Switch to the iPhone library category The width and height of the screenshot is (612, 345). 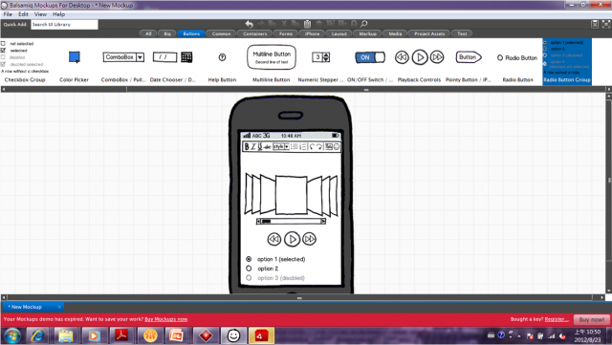[x=312, y=33]
